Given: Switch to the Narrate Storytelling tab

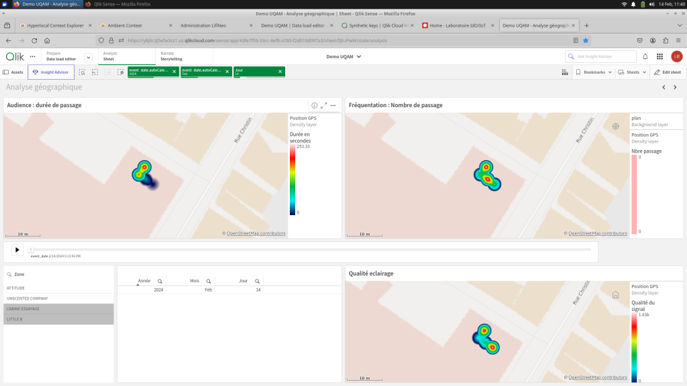Looking at the screenshot, I should (171, 56).
